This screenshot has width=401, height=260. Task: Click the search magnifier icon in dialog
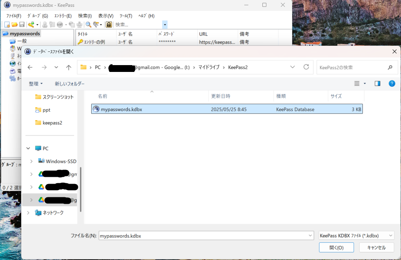[x=390, y=68]
